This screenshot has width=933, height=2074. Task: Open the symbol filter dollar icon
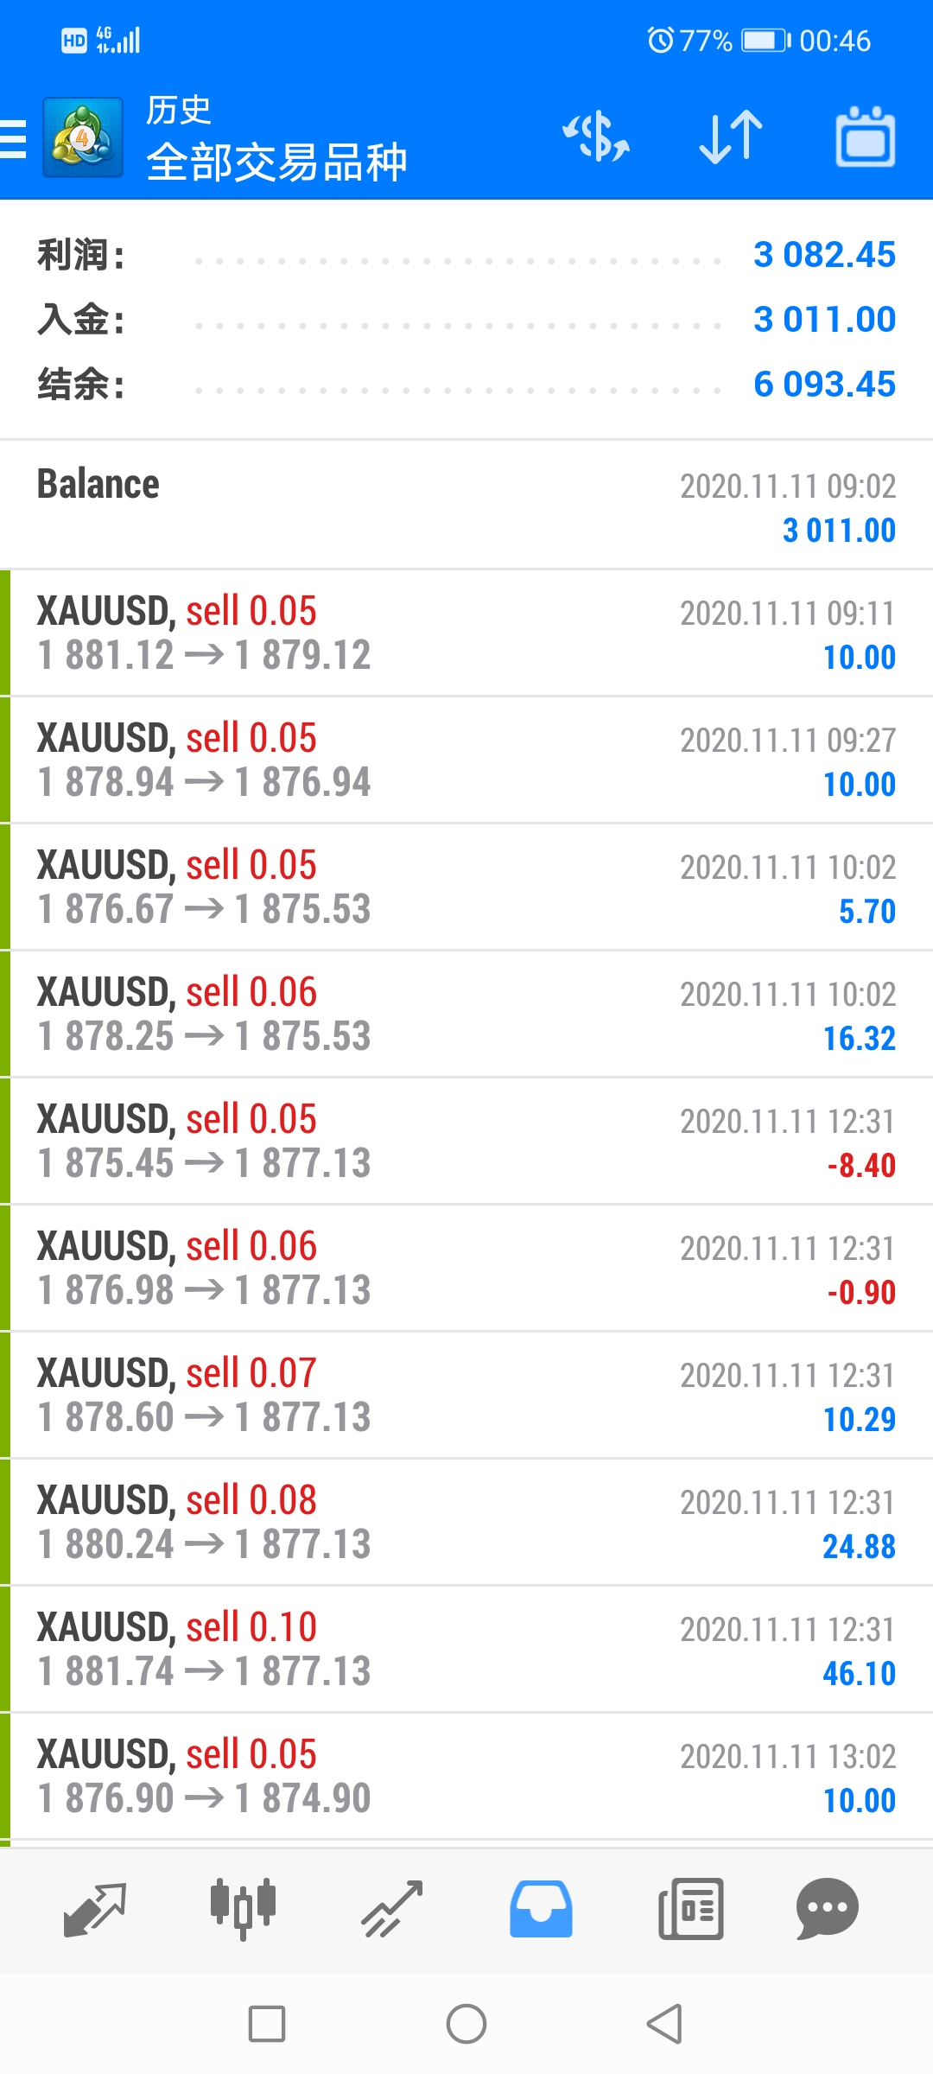596,137
